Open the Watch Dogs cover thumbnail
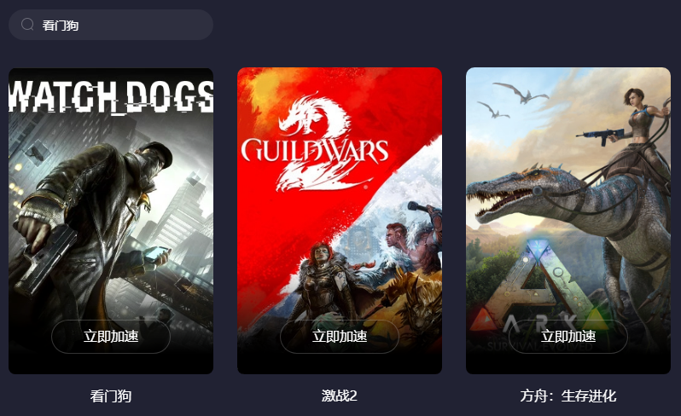Screen dimensions: 681x416 [x=111, y=221]
